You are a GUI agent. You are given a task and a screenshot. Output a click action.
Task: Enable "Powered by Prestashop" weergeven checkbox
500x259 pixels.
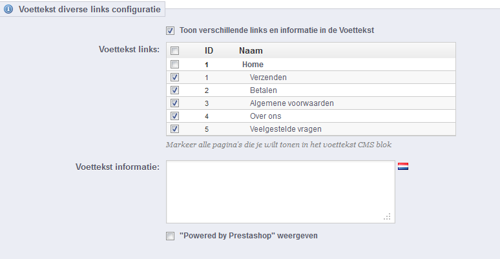click(171, 236)
